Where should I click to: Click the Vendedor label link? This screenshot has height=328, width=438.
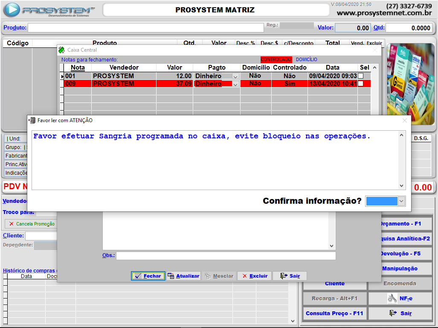[15, 201]
